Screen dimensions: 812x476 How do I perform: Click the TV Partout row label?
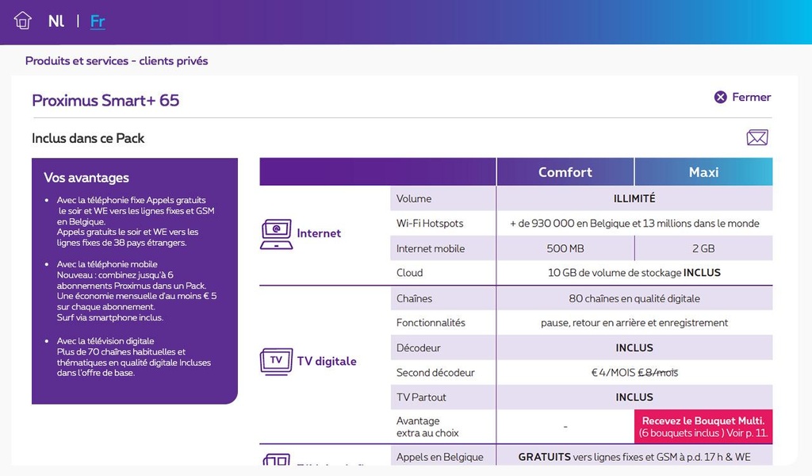[421, 397]
